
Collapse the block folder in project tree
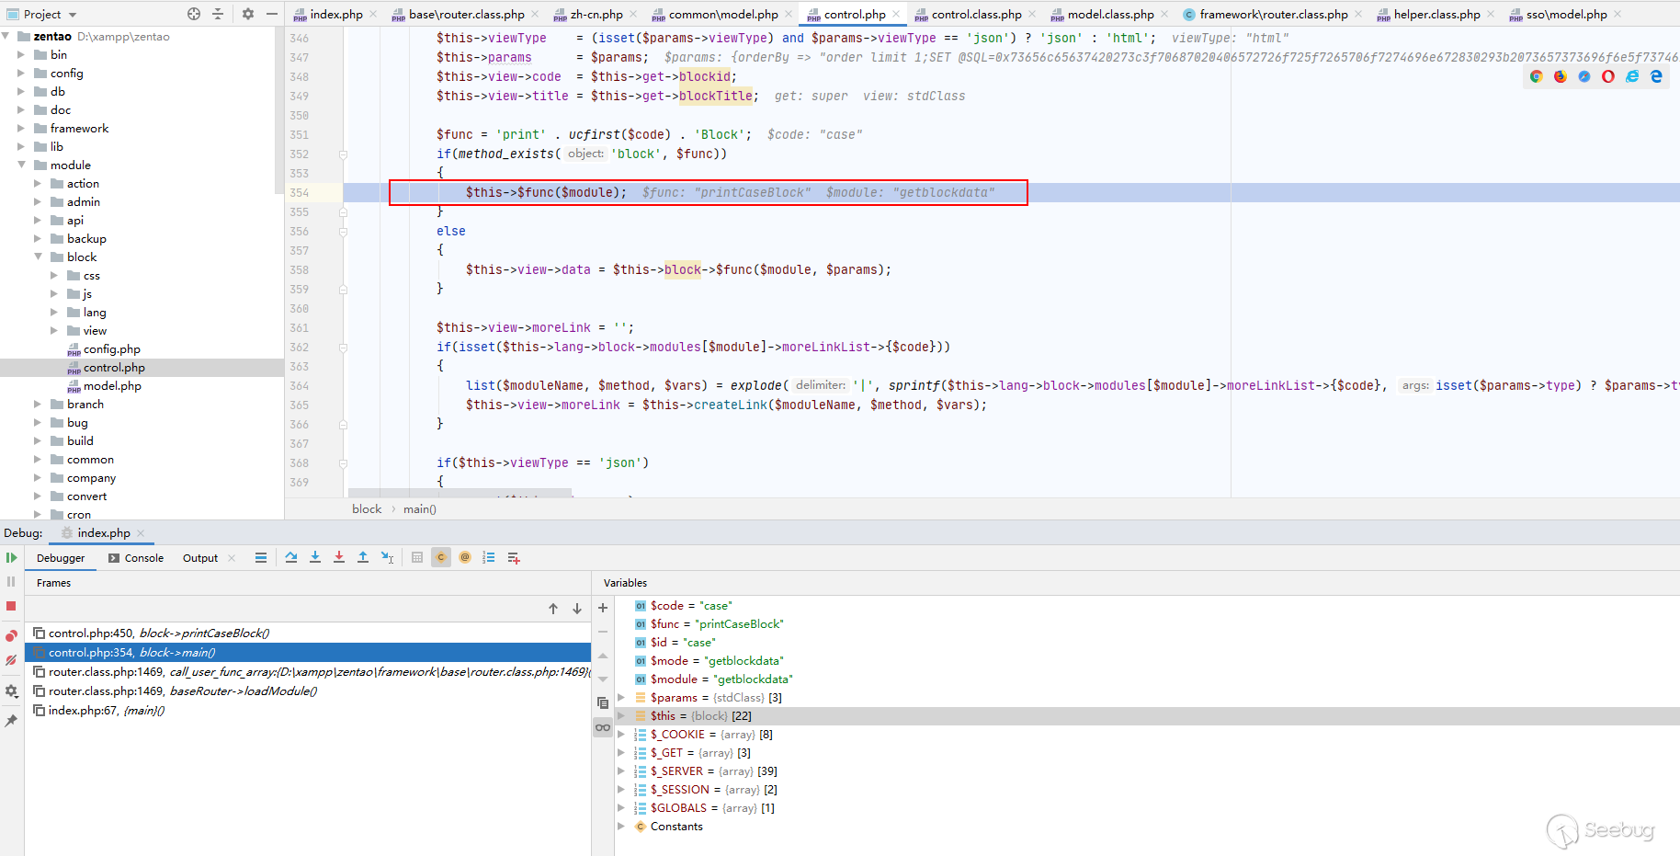(38, 257)
